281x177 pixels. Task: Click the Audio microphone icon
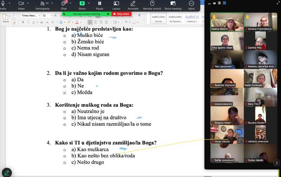click(3, 3)
